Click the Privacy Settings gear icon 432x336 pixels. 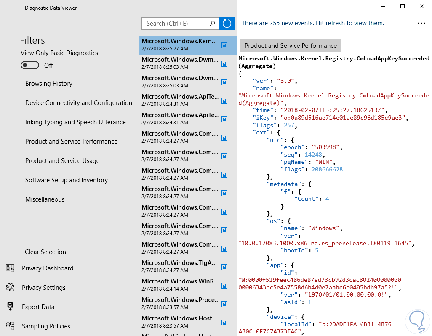click(x=10, y=288)
